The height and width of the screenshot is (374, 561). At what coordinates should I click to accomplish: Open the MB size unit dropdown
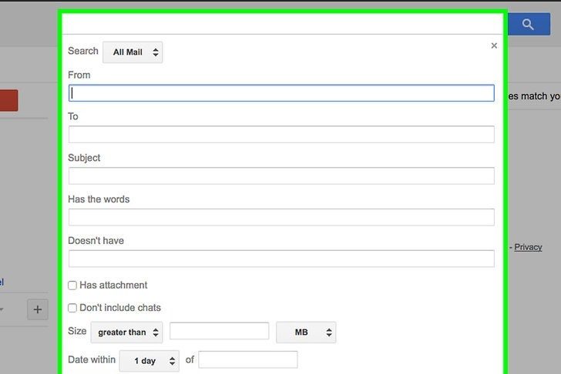[306, 332]
